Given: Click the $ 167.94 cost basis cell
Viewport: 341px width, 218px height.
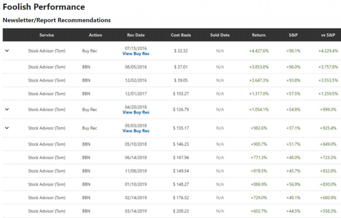Looking at the screenshot, I should 181,157.
